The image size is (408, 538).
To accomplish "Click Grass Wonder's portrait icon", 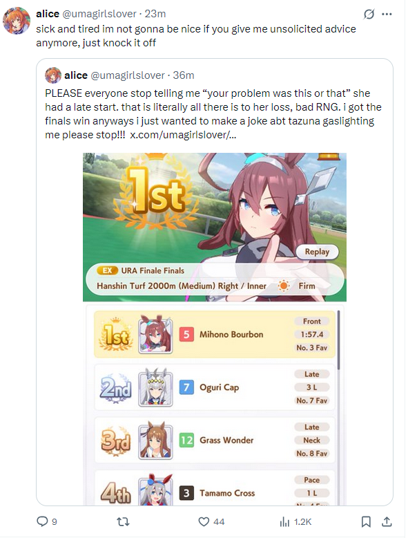I will click(155, 440).
